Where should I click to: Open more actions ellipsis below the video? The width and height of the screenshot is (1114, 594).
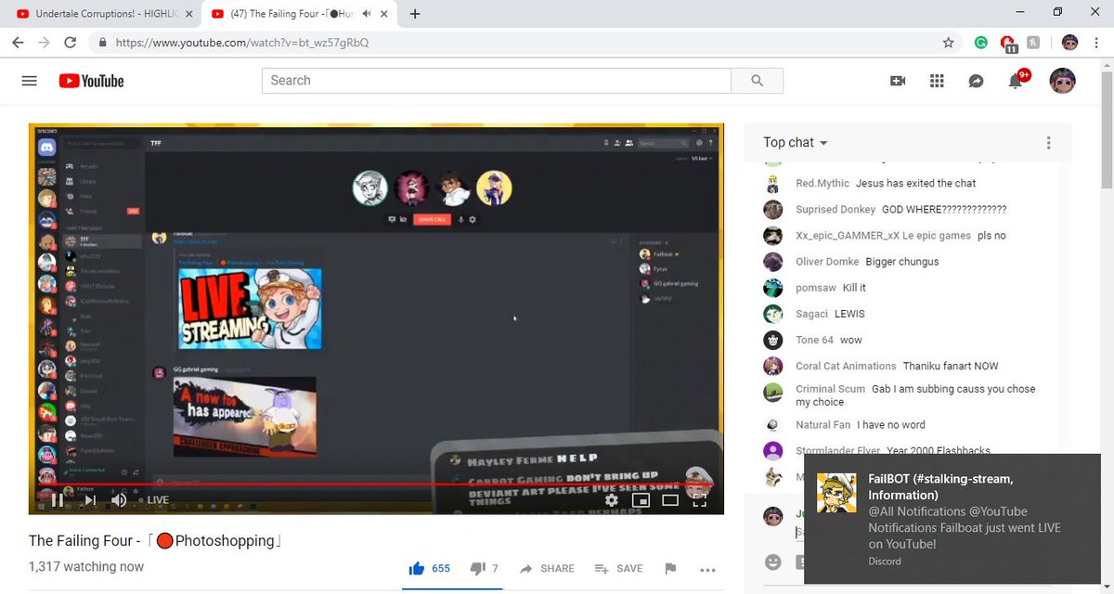point(707,569)
